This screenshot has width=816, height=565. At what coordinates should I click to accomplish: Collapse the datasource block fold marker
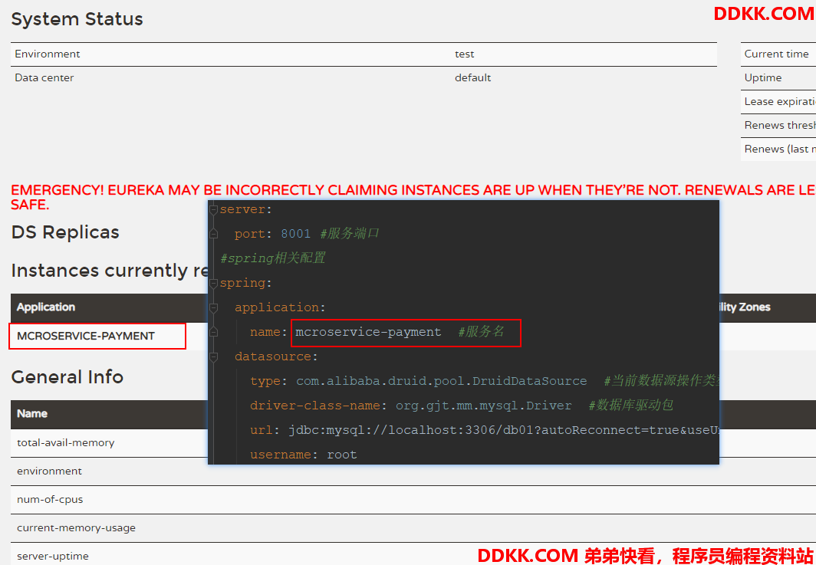[x=214, y=356]
